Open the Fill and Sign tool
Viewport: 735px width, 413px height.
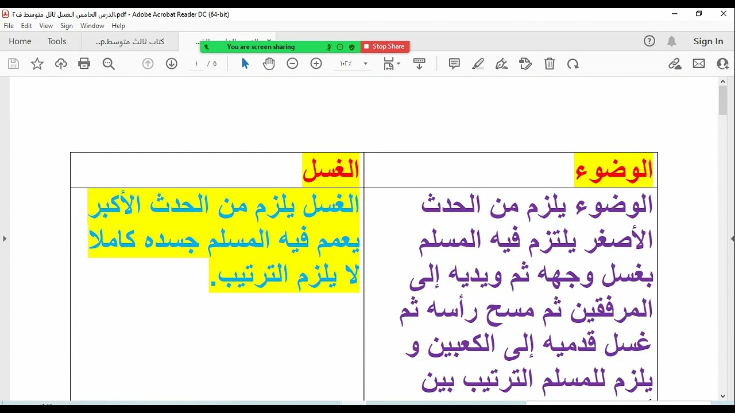coord(502,64)
